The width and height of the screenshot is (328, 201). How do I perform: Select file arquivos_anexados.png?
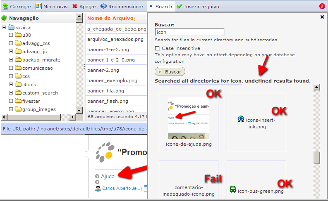[116, 39]
